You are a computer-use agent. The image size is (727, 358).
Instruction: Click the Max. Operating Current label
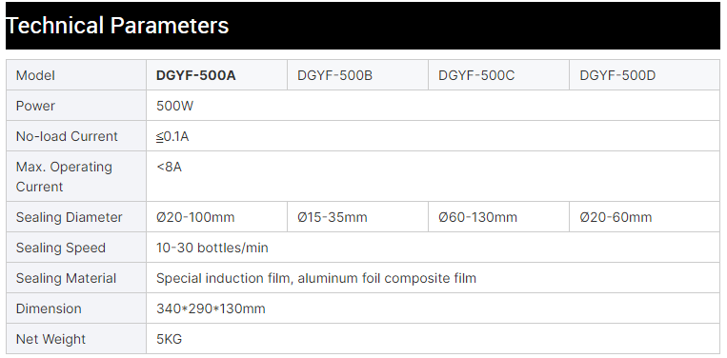(64, 176)
